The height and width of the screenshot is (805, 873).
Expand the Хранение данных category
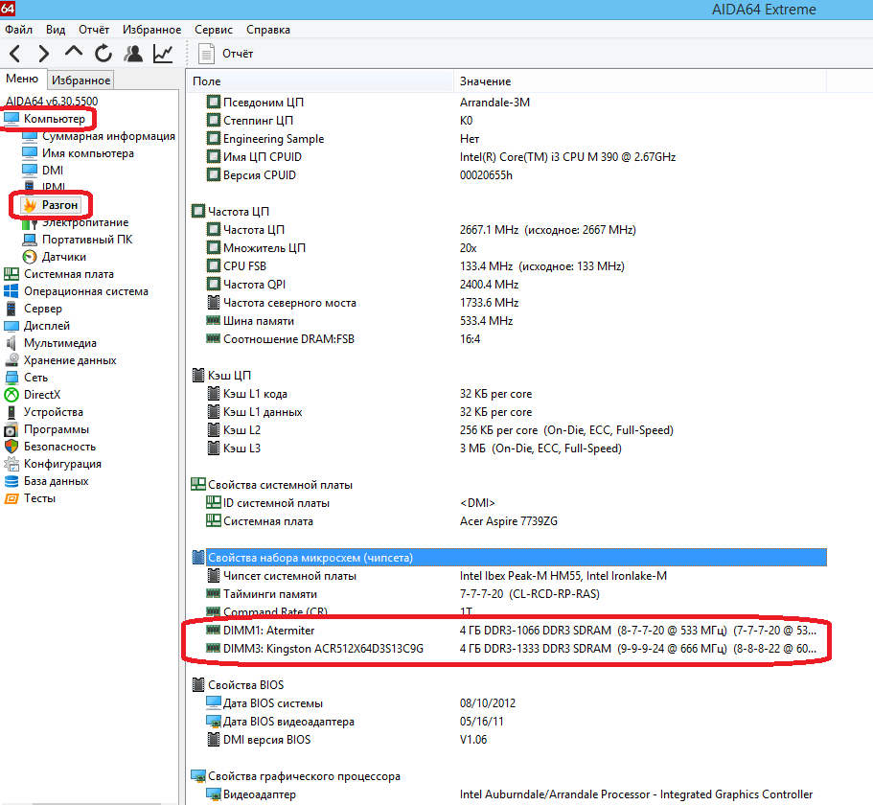click(x=70, y=360)
